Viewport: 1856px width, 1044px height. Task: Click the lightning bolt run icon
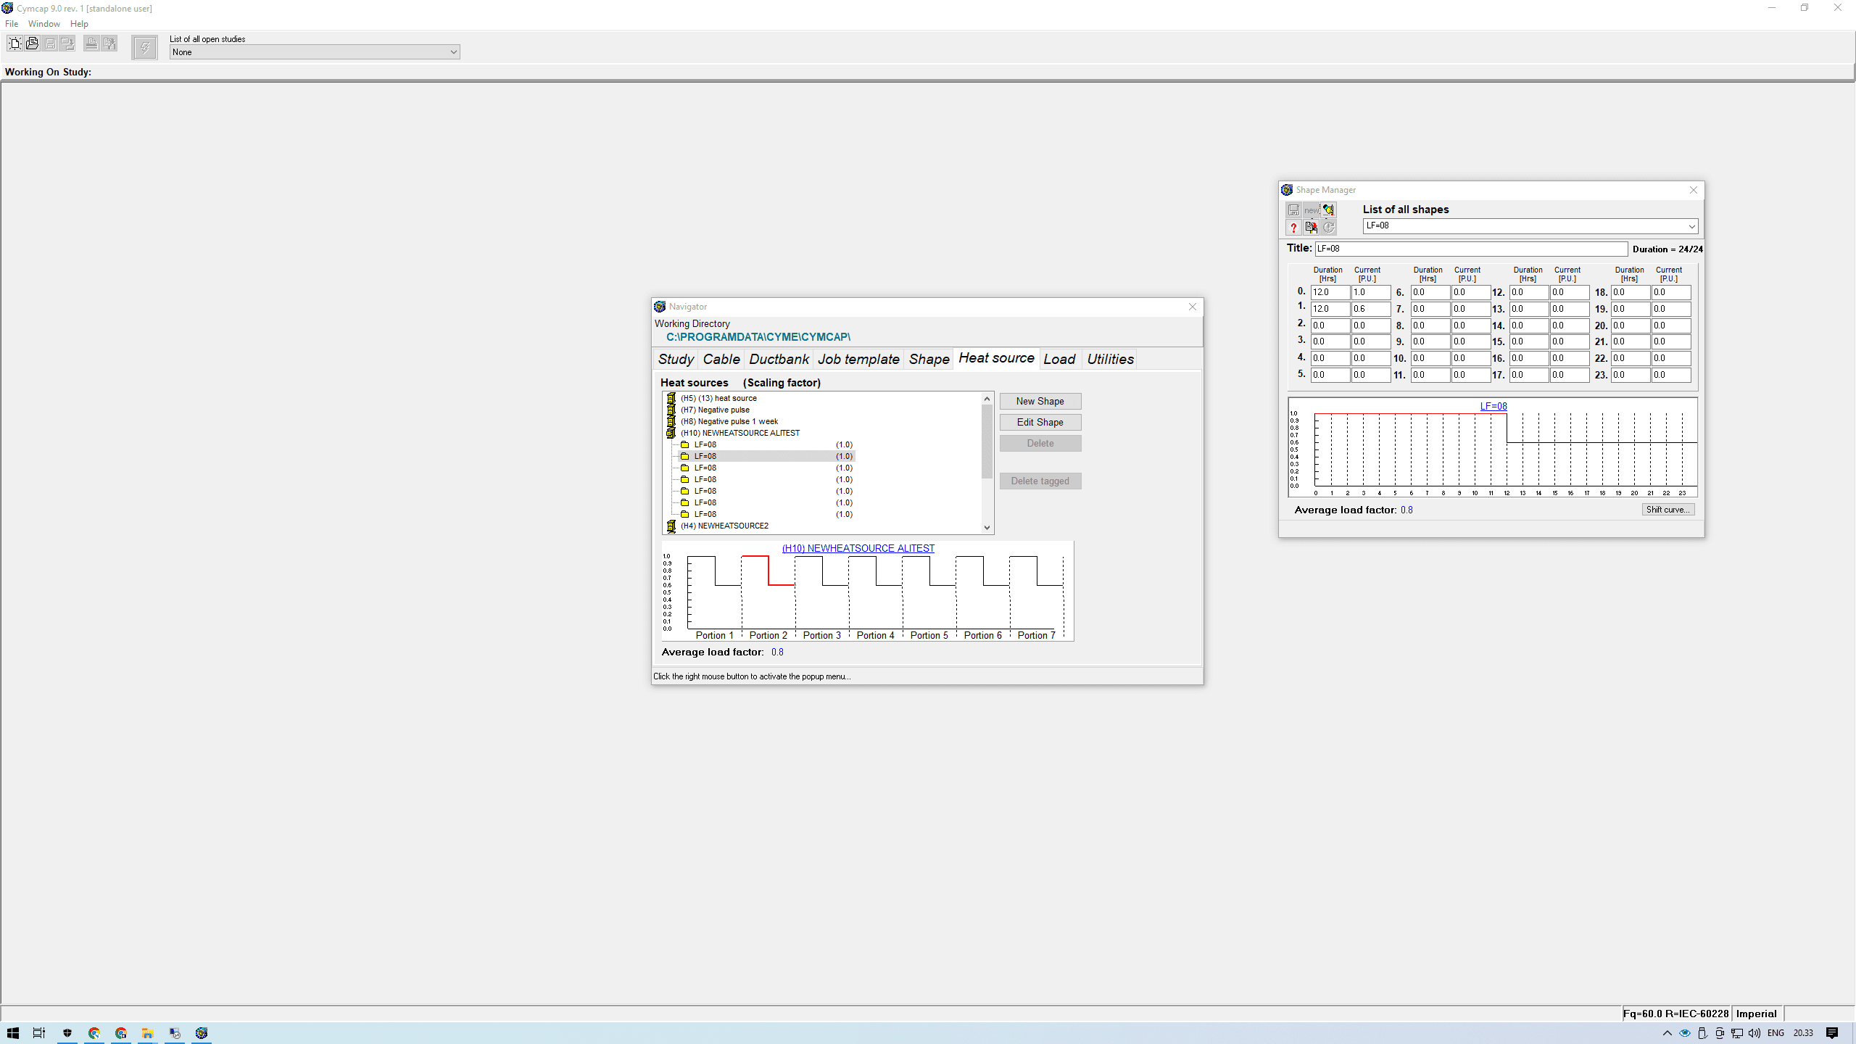click(145, 48)
